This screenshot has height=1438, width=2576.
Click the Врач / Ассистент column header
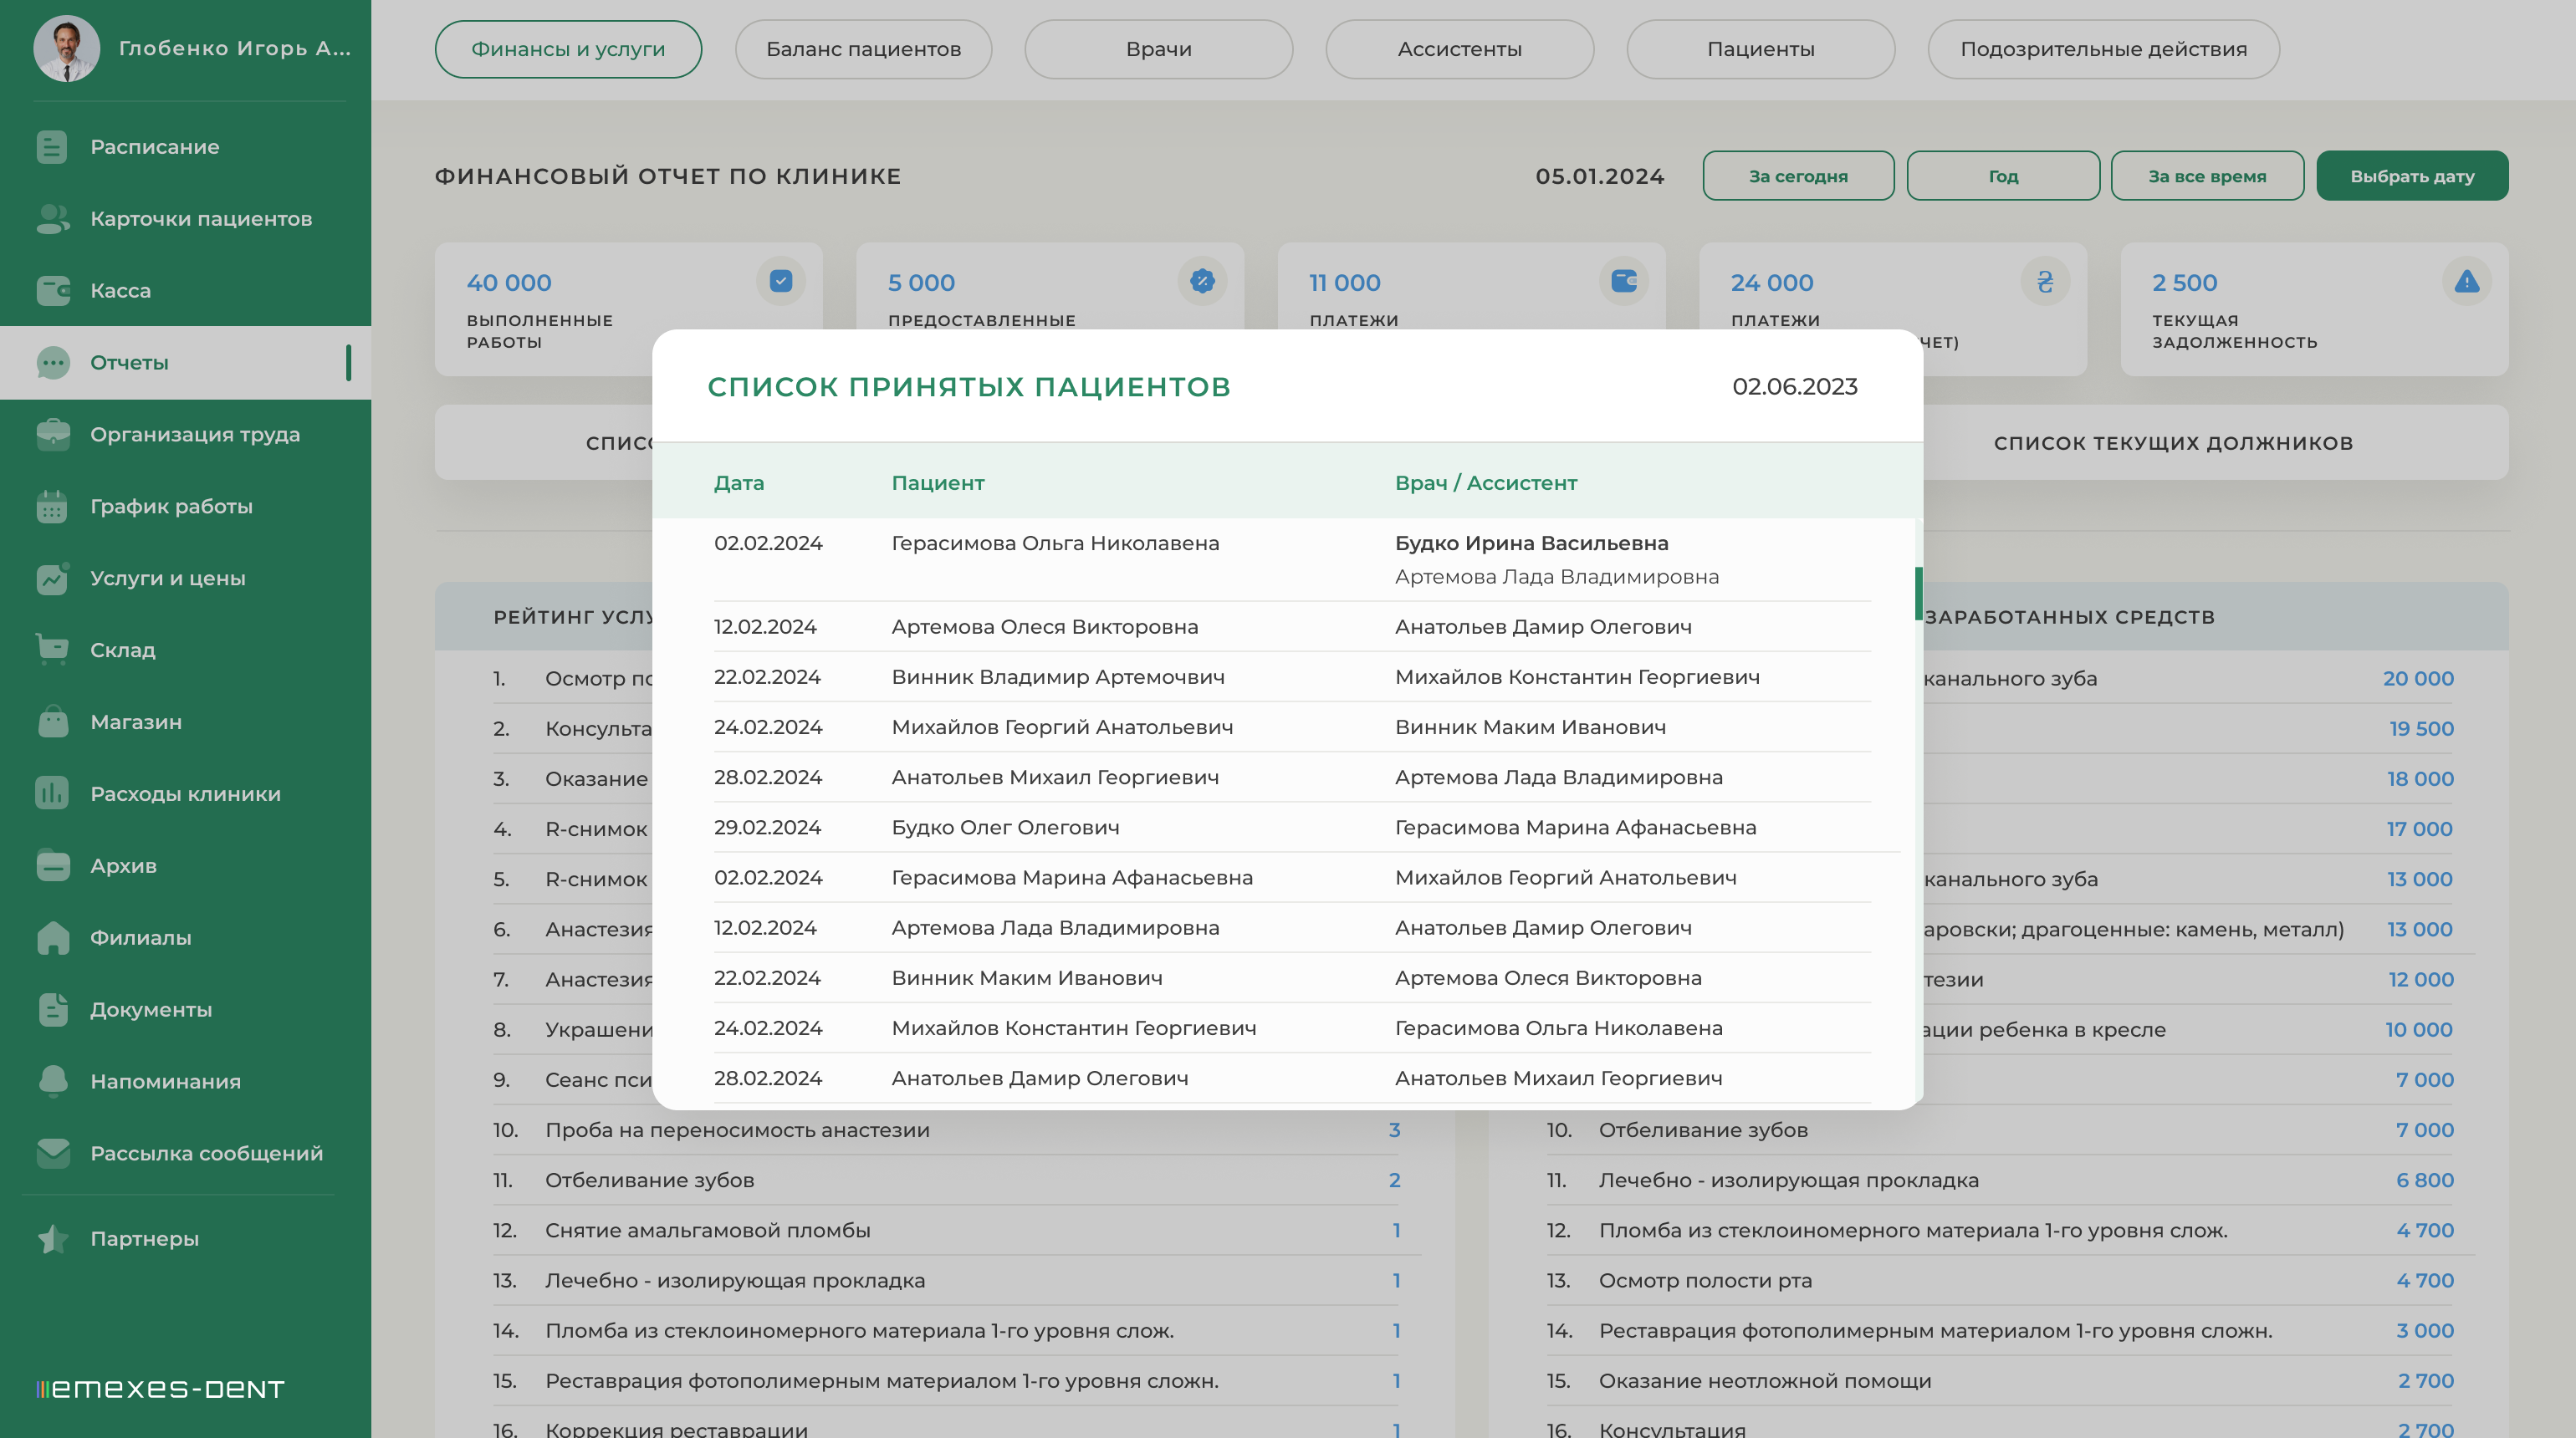click(1485, 482)
